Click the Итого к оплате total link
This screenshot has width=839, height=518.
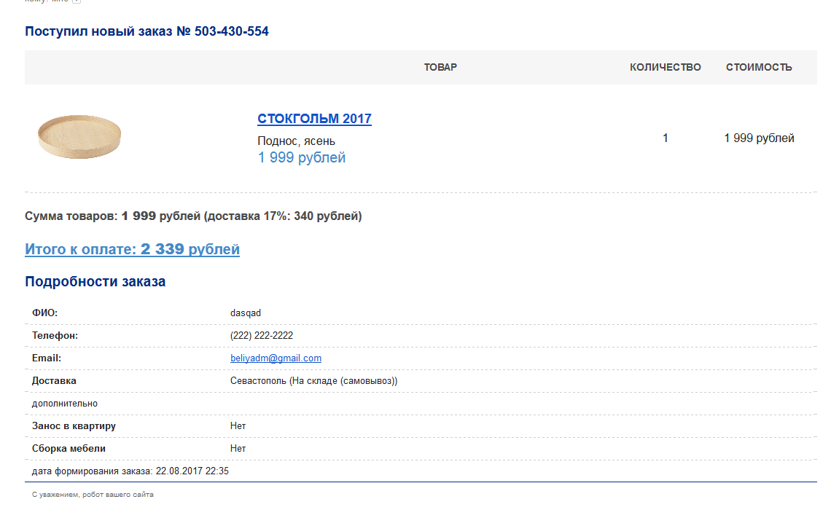coord(132,249)
